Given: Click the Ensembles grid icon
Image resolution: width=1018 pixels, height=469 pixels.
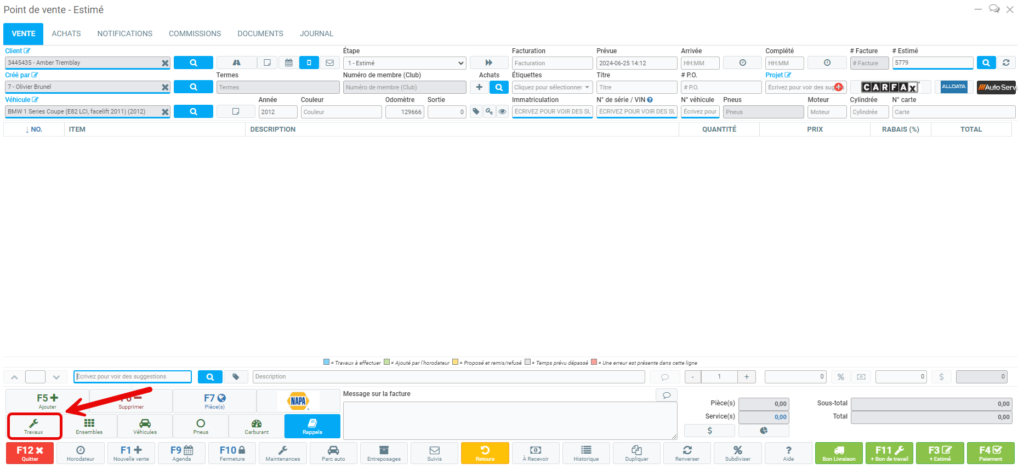Looking at the screenshot, I should pos(89,426).
